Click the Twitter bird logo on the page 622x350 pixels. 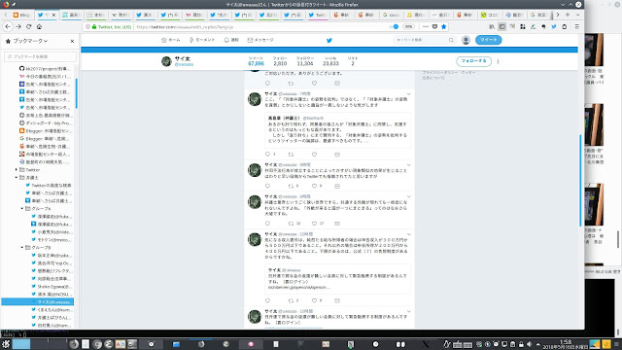328,40
